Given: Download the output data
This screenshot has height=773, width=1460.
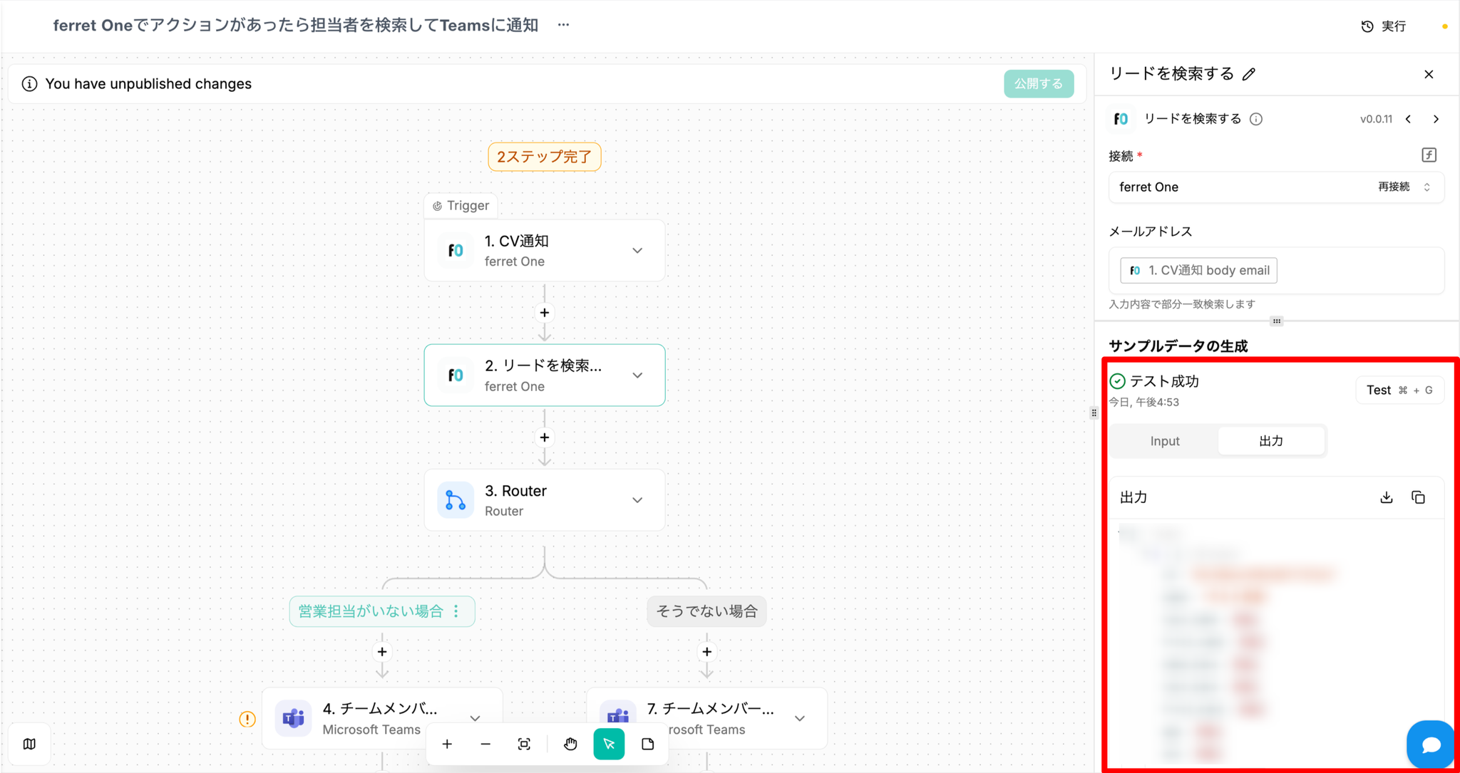Looking at the screenshot, I should pyautogui.click(x=1386, y=497).
